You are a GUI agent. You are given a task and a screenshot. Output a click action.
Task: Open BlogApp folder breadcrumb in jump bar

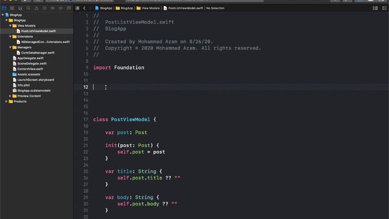125,8
